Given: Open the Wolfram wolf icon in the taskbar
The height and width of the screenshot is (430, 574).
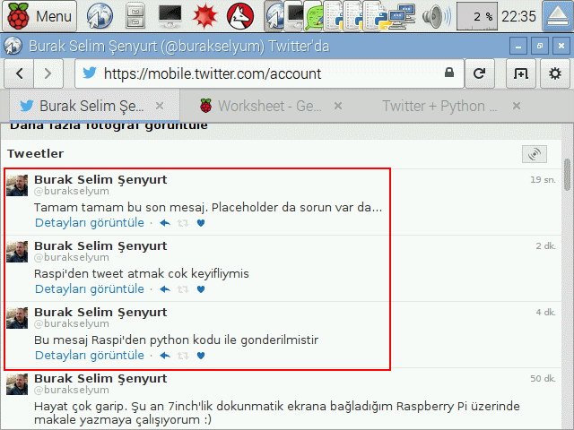Looking at the screenshot, I should pos(238,15).
